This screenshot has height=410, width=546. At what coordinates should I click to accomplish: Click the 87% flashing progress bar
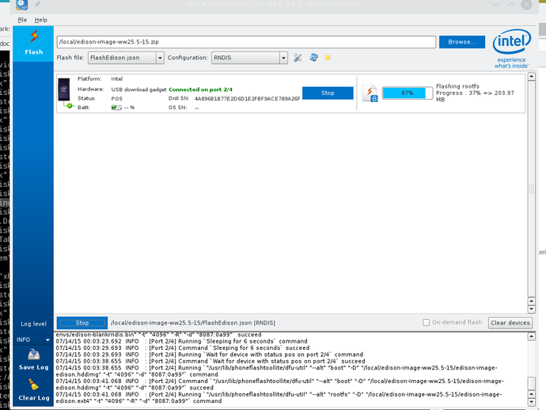(x=407, y=93)
